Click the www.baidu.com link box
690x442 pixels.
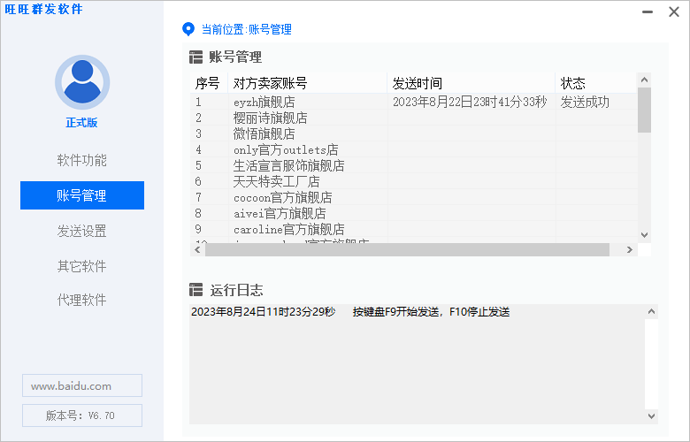(x=81, y=385)
